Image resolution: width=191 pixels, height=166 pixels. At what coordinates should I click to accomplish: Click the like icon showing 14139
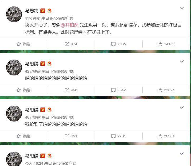click(x=160, y=44)
